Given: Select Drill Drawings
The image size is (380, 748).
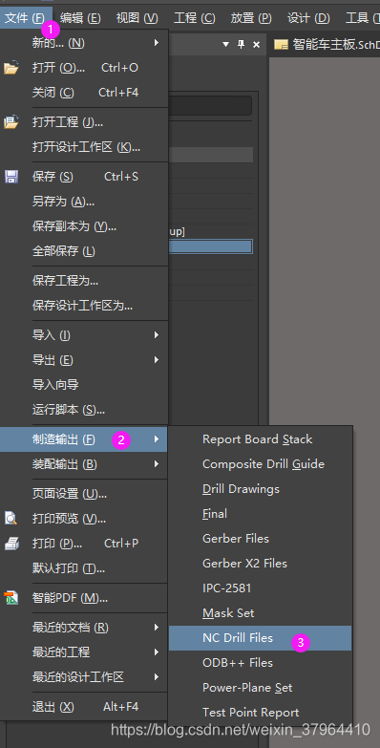Looking at the screenshot, I should click(260, 488).
